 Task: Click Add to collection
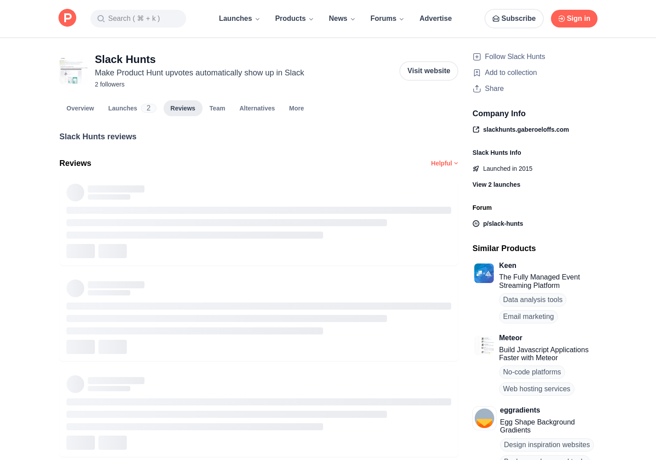click(x=511, y=73)
